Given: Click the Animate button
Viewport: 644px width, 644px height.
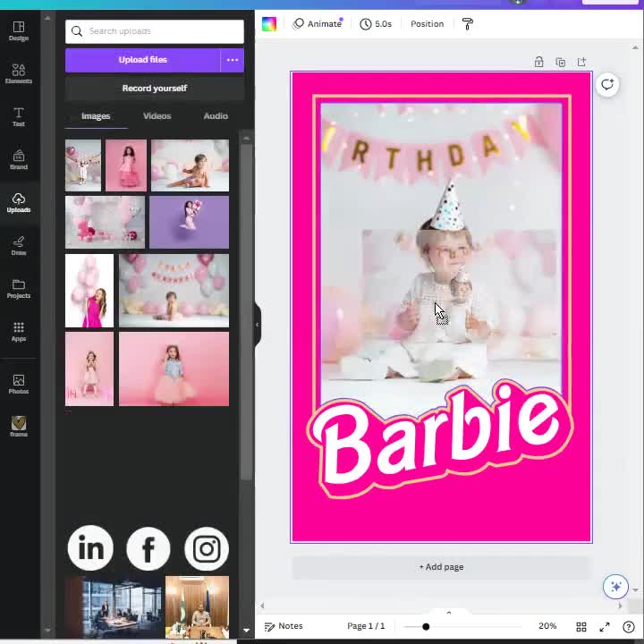Looking at the screenshot, I should 318,24.
